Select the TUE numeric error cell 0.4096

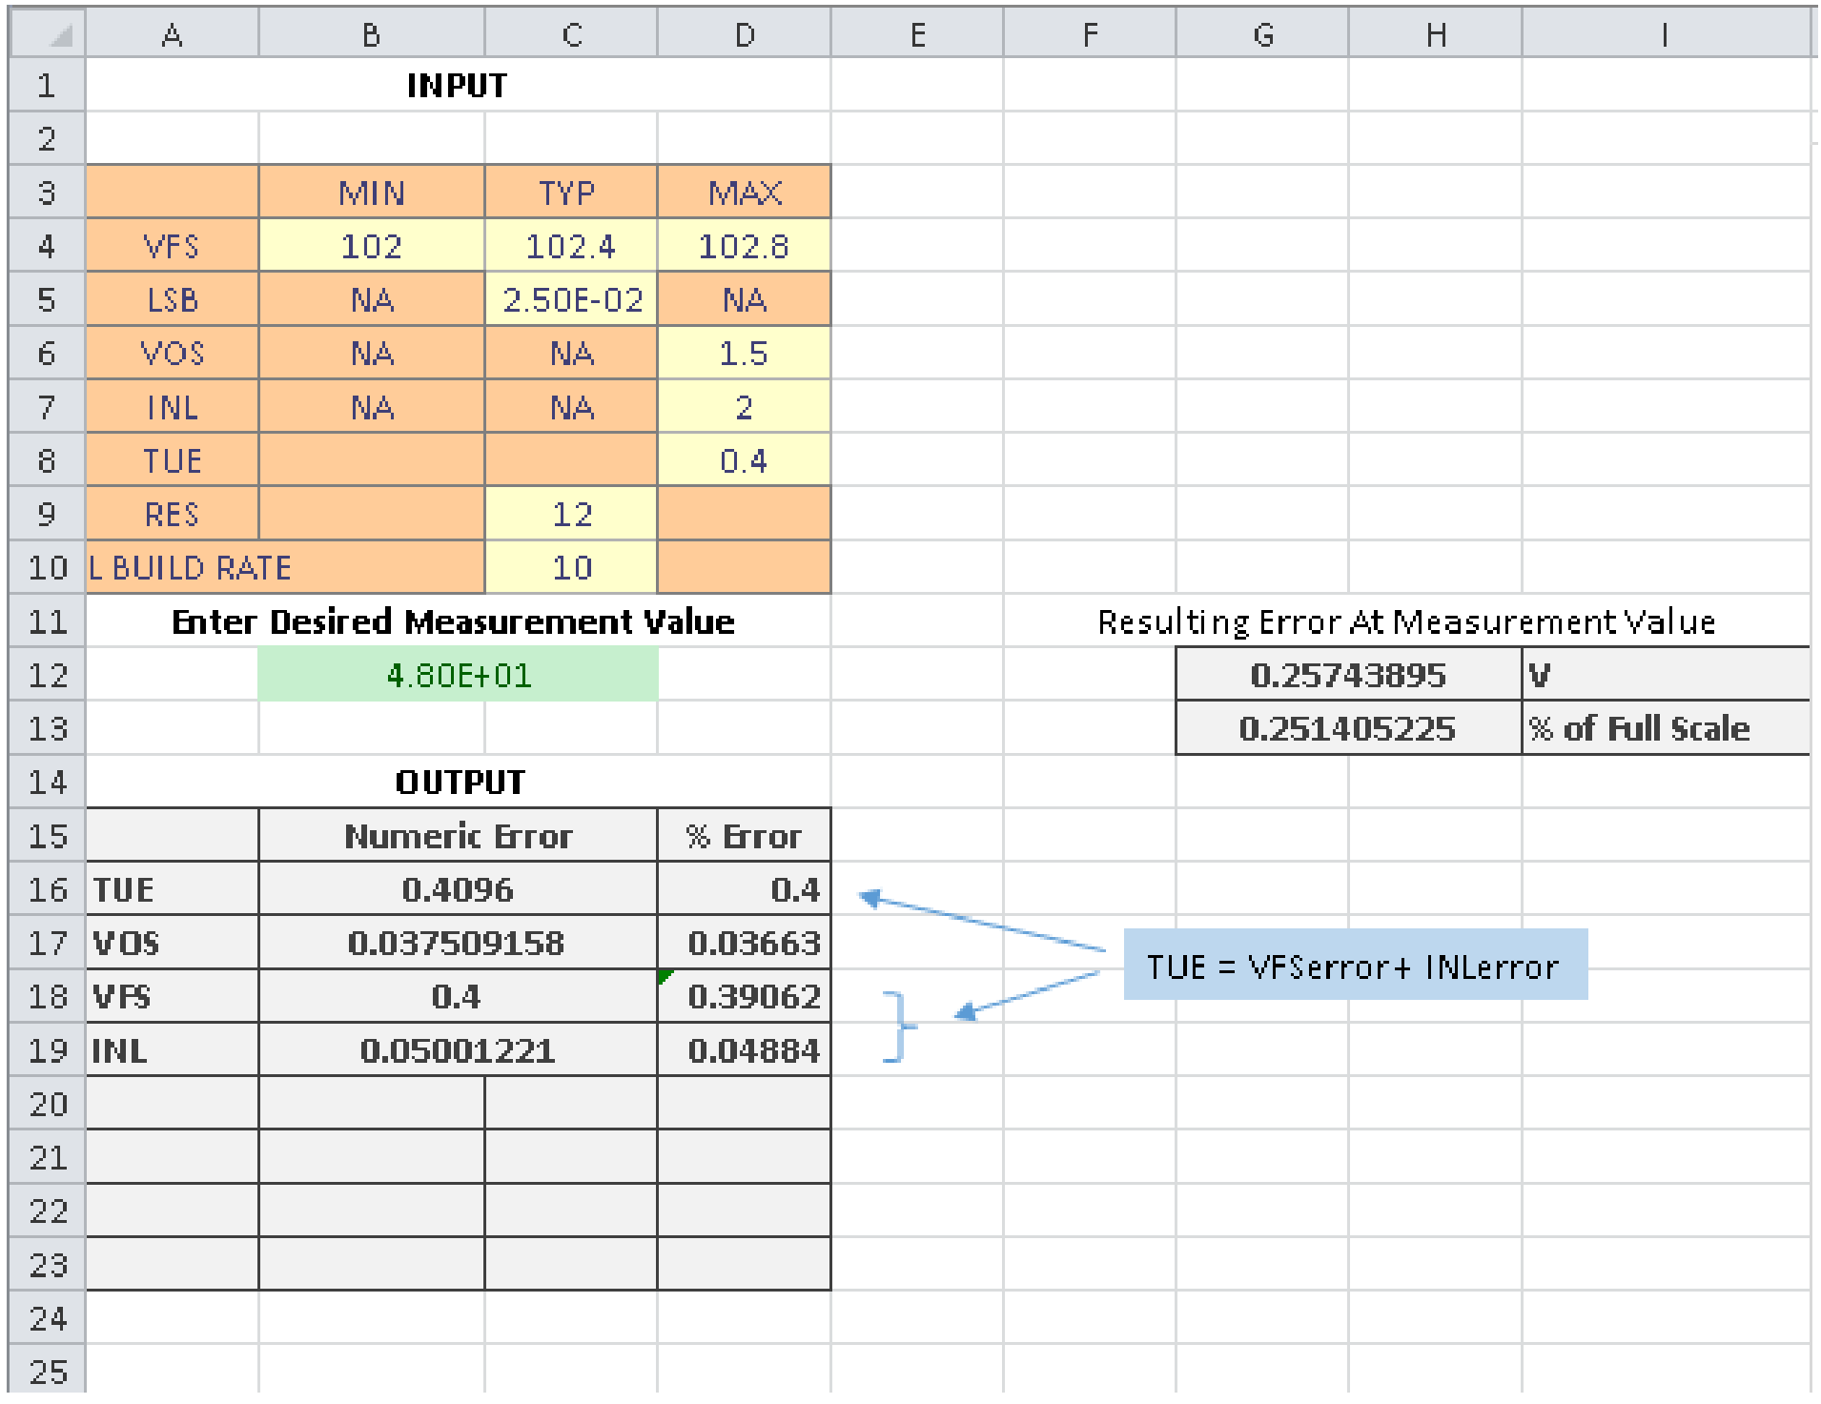point(458,889)
